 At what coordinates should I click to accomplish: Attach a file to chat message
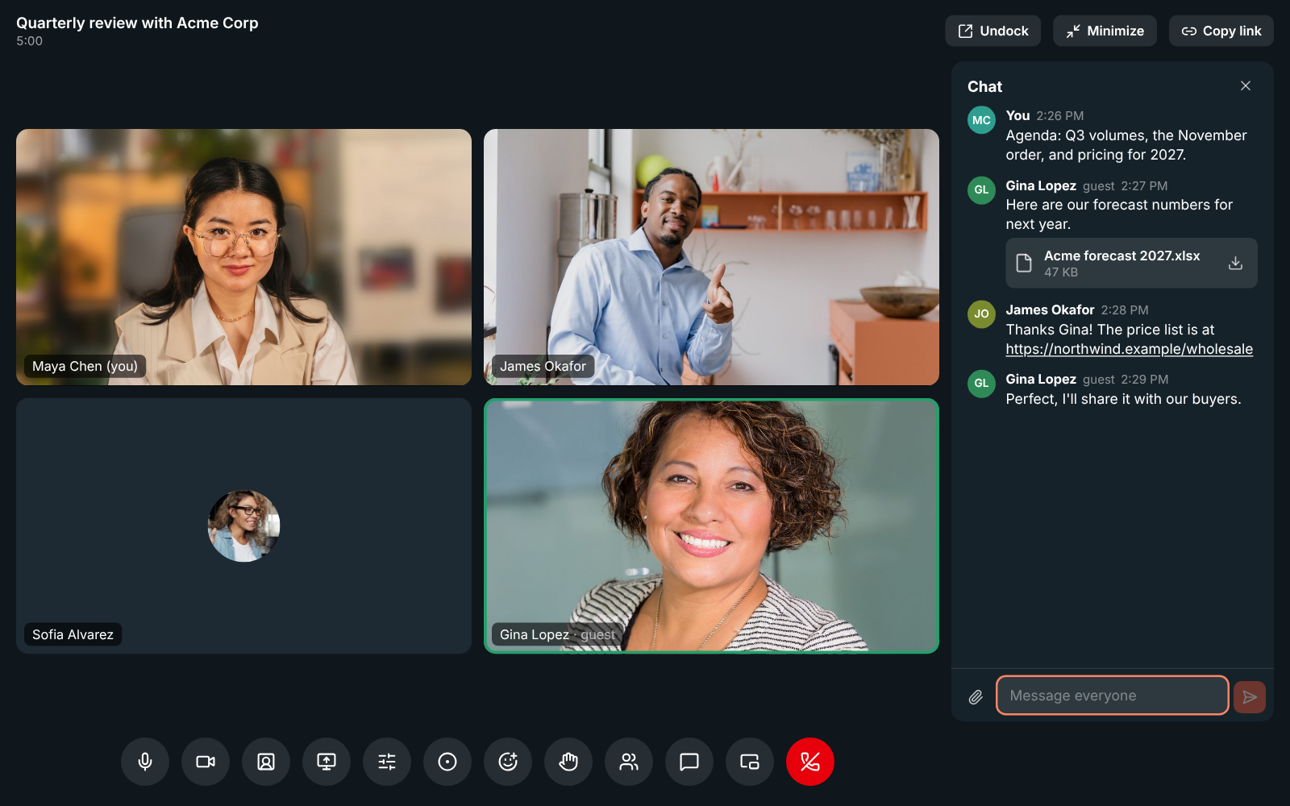[x=976, y=696]
